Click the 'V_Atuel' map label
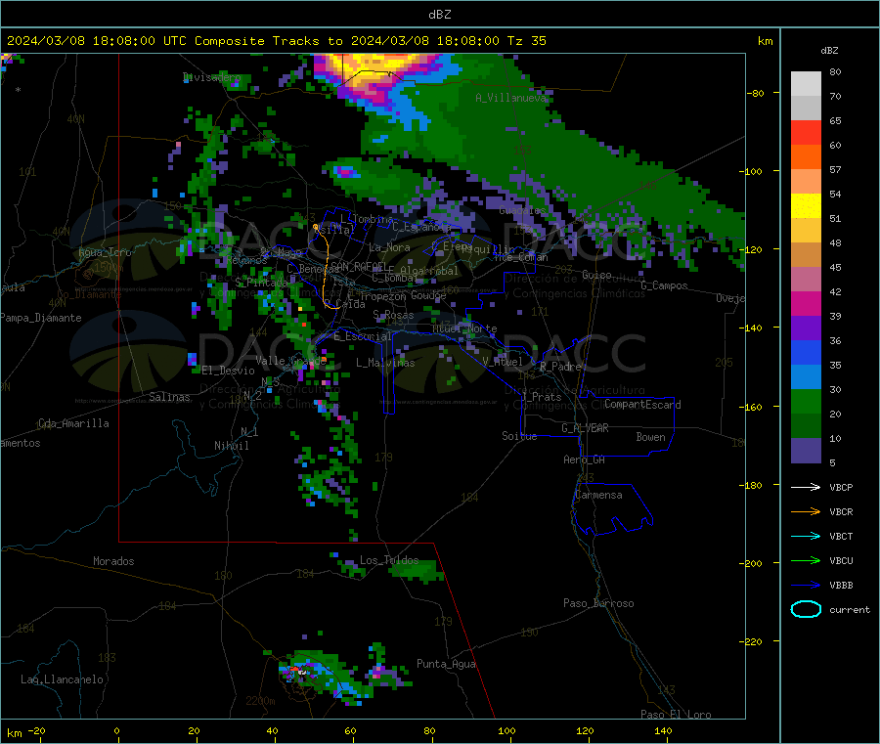880x744 pixels. 503,362
